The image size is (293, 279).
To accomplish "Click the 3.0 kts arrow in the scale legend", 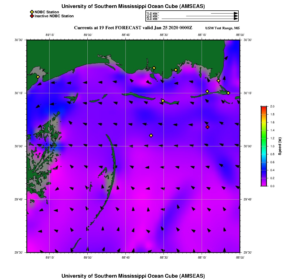I will [x=199, y=19].
